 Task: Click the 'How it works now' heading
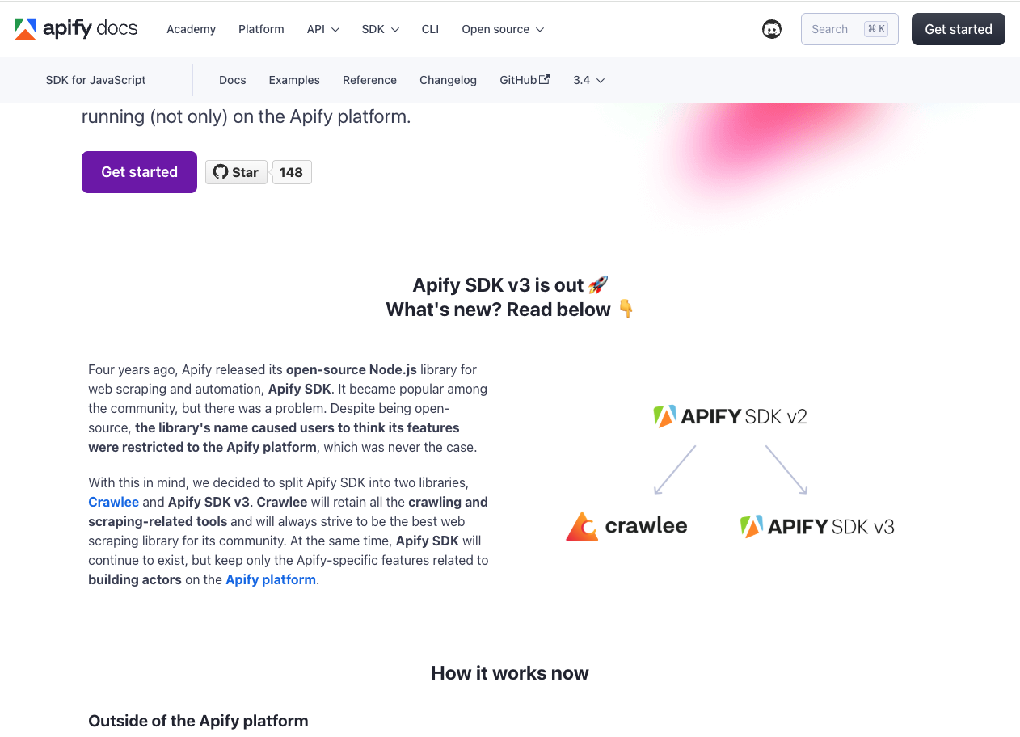(x=510, y=673)
